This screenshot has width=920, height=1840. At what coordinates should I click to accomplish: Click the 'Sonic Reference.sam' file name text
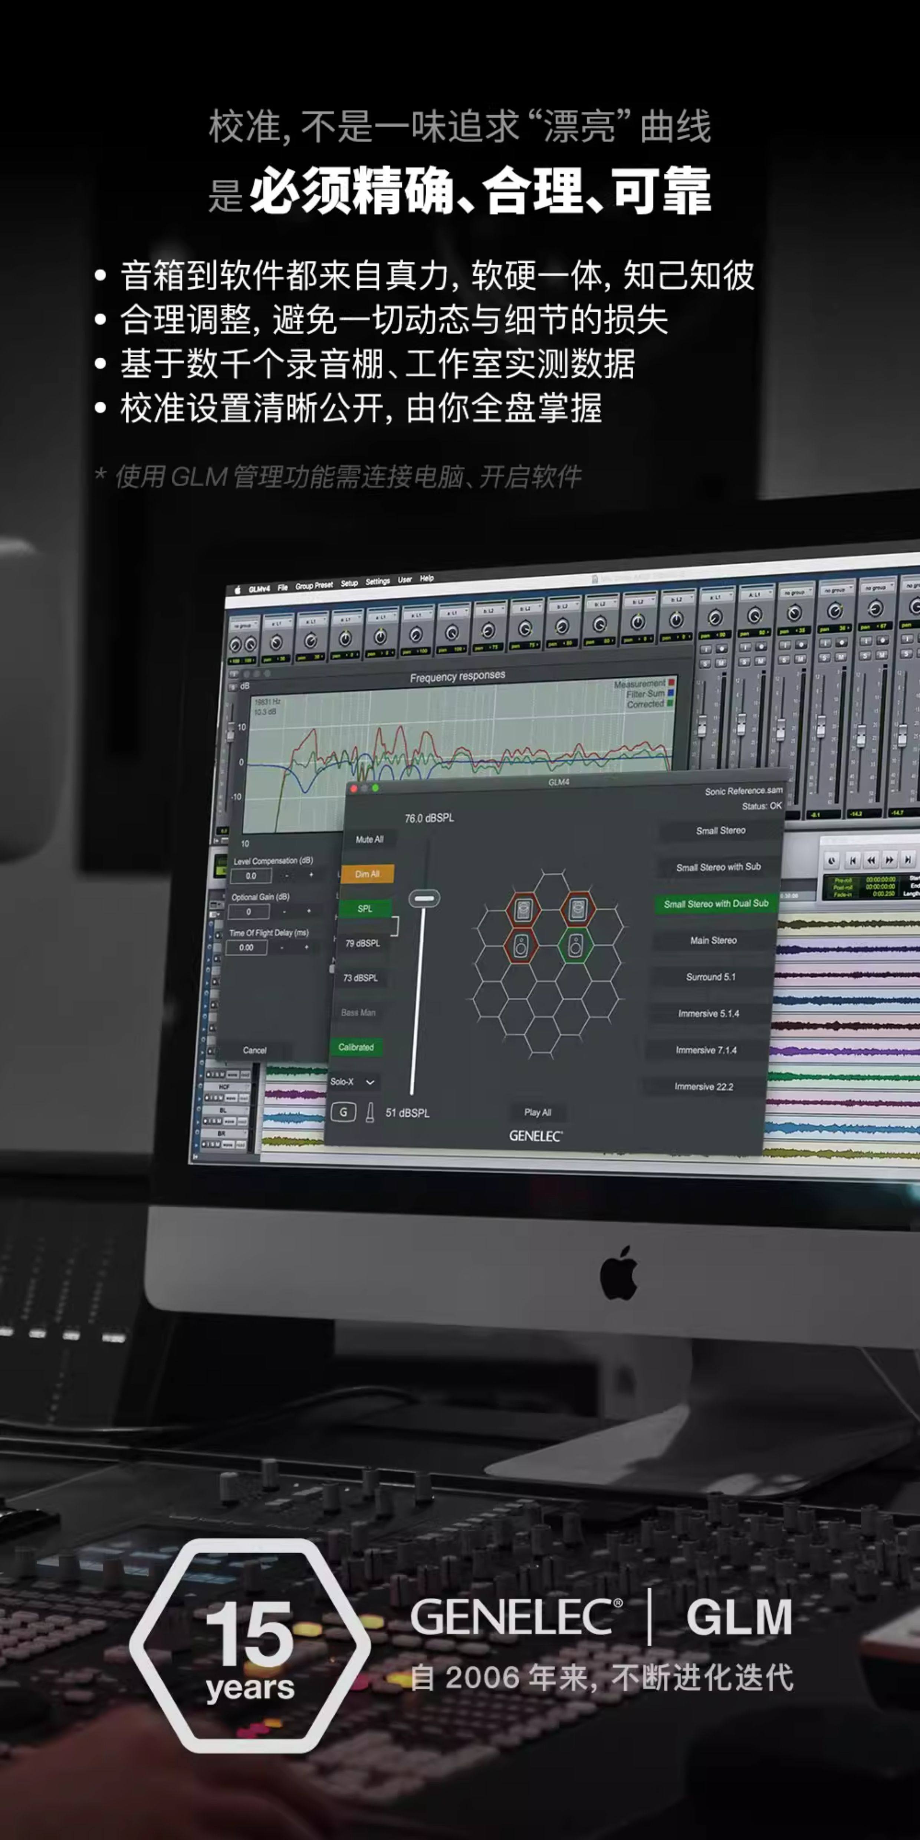pos(743,791)
